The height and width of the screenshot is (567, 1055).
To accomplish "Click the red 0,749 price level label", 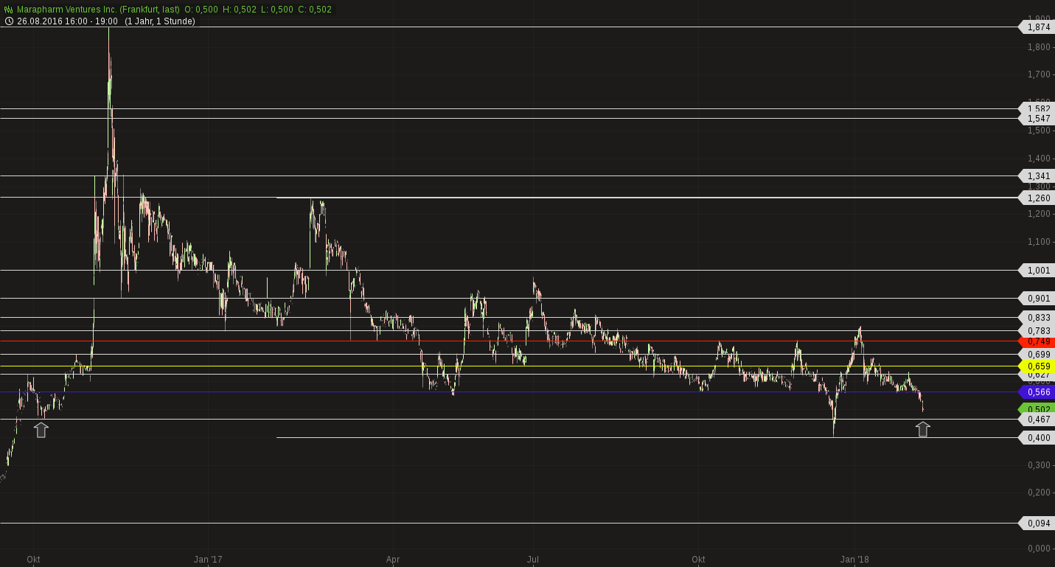I will [1037, 341].
